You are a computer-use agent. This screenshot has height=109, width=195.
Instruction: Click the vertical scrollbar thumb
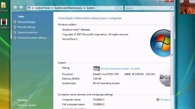(x=172, y=55)
